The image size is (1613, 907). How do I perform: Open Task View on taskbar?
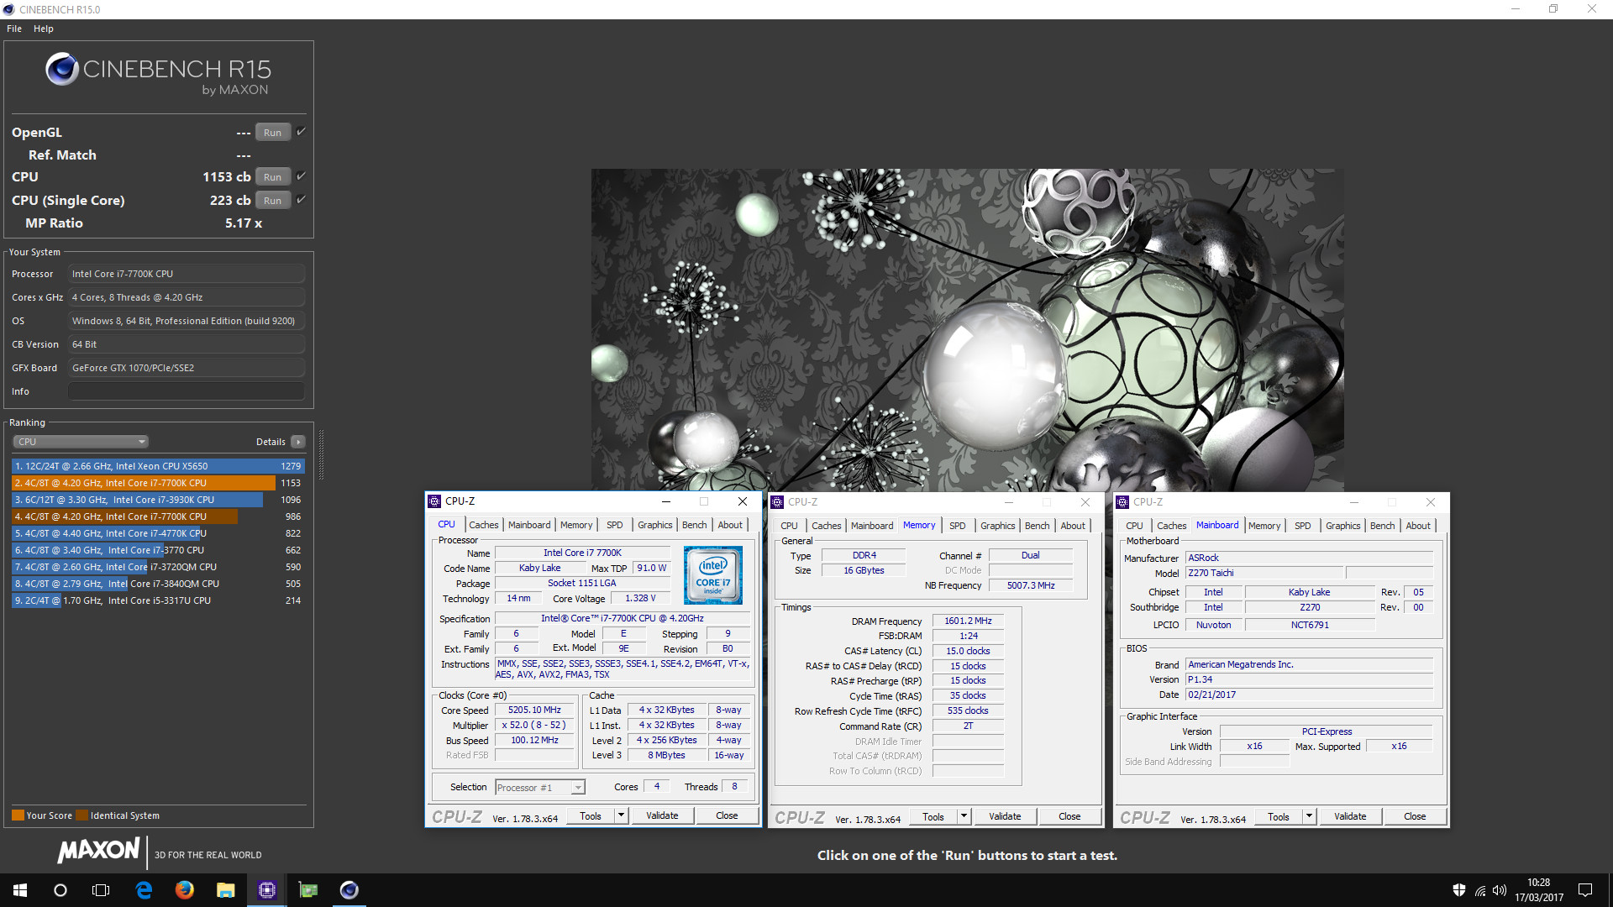pos(101,890)
